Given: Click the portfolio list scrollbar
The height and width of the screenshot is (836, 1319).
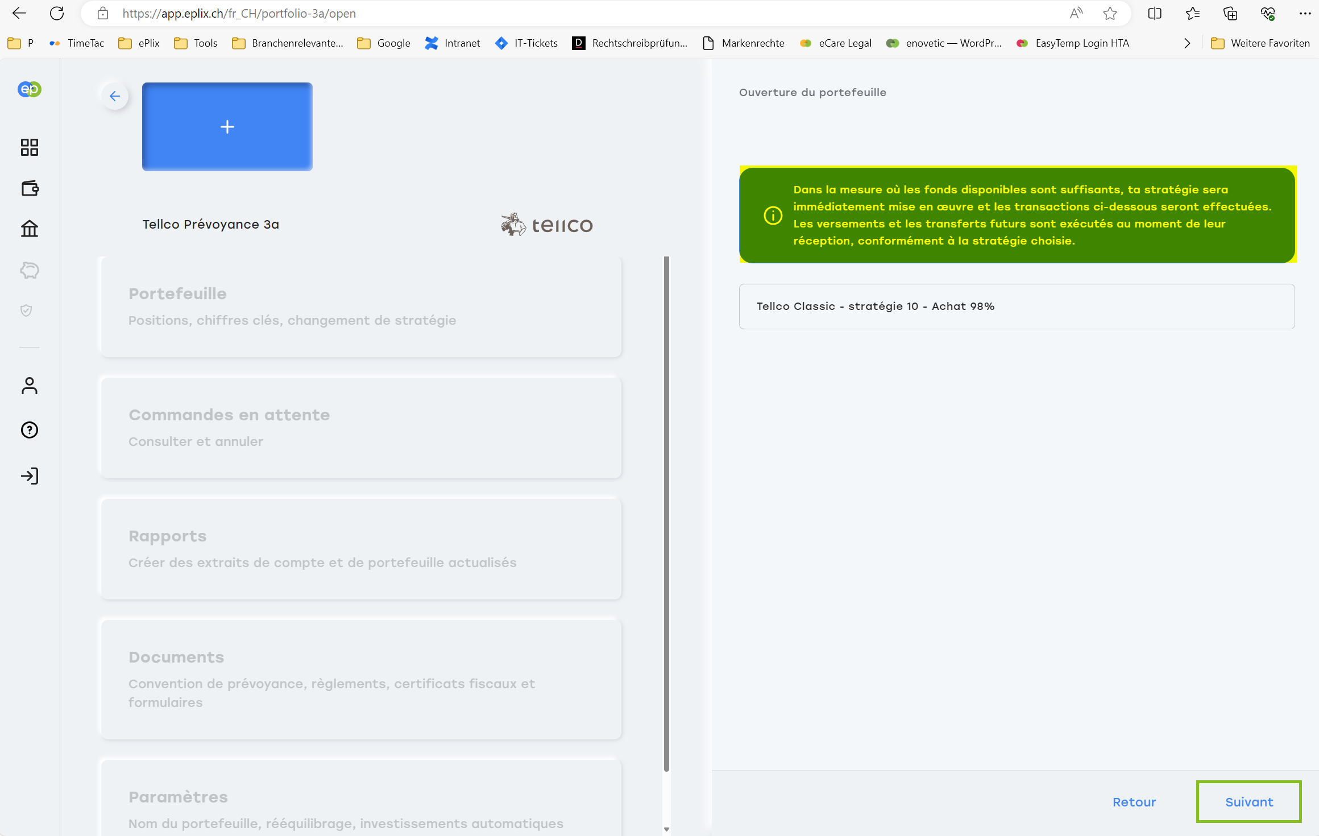Looking at the screenshot, I should coord(666,514).
